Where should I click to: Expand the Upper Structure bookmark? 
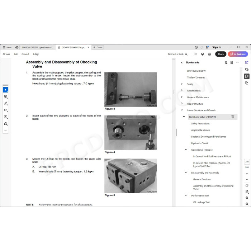pyautogui.click(x=182, y=103)
